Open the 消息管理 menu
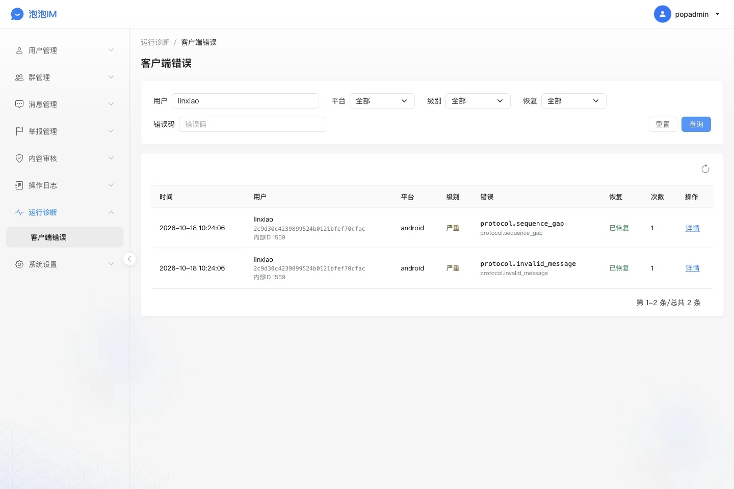 [65, 104]
